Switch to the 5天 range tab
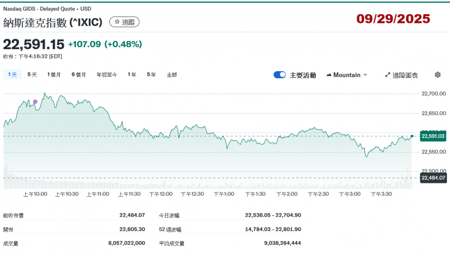Screen dimensions: 450x256 click(x=32, y=75)
